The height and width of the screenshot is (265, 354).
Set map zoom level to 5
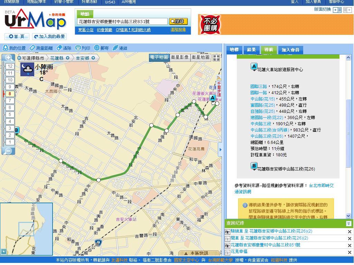[10, 115]
